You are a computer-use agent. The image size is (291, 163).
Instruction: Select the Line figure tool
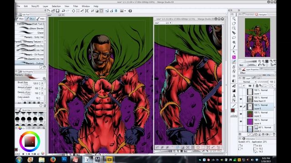coord(234,105)
